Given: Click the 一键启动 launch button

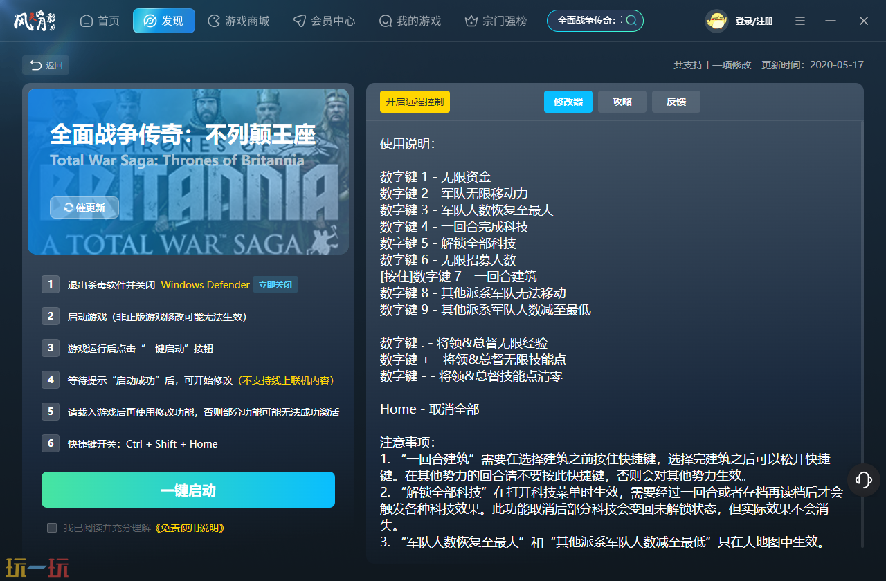Looking at the screenshot, I should pos(188,490).
